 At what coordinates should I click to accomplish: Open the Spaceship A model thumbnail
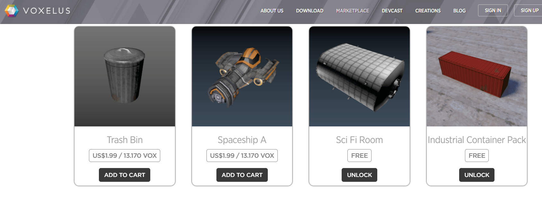(242, 76)
